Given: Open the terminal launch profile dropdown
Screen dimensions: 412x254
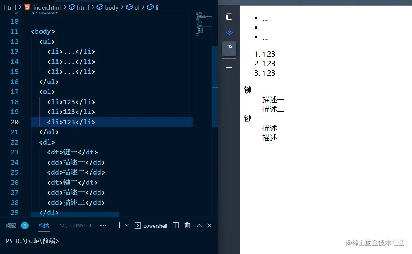Looking at the screenshot, I should coord(127,225).
